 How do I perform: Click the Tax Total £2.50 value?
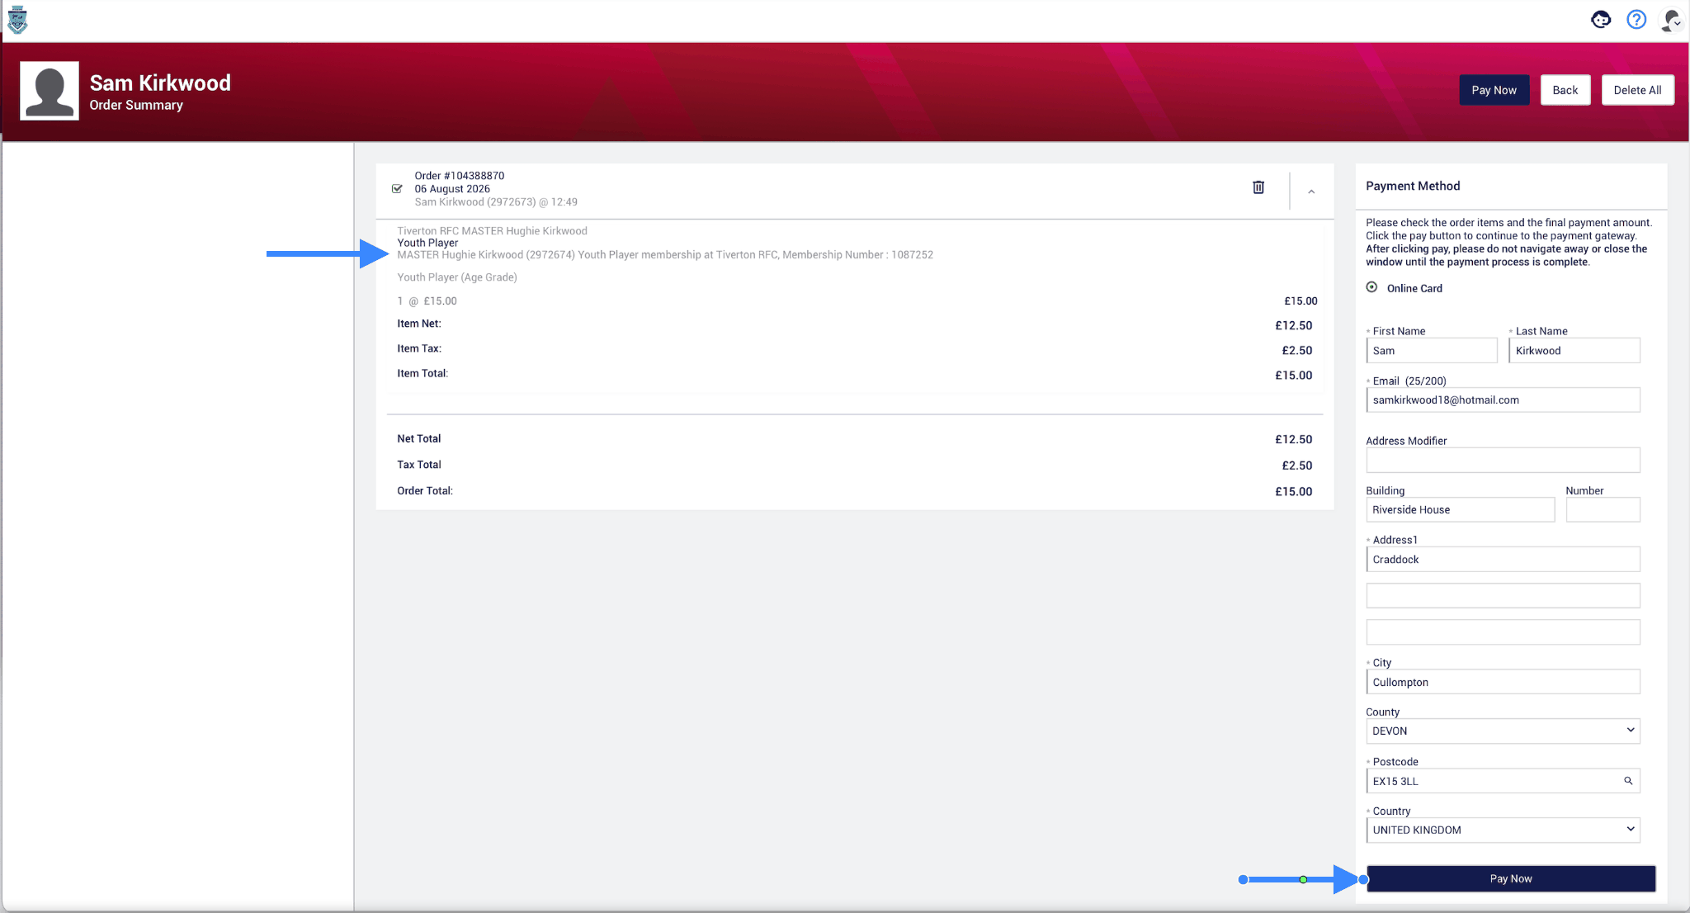point(1296,466)
